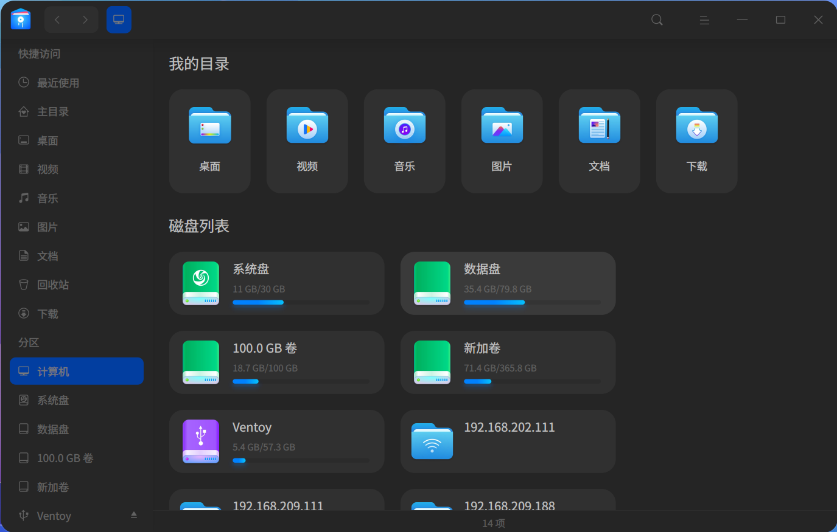The image size is (837, 532).
Task: Click the computer icon in the address bar
Action: coord(119,20)
